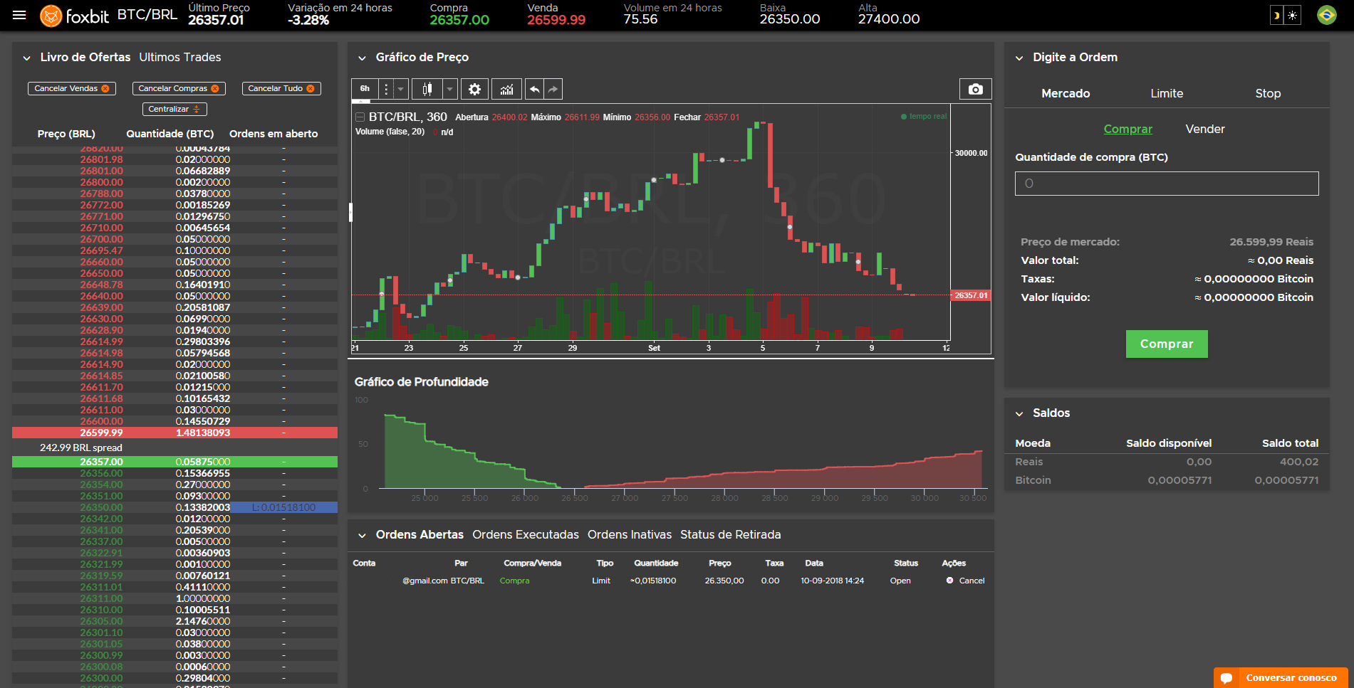The image size is (1354, 688).
Task: Click current price label 26357.01 on chart
Action: click(971, 295)
